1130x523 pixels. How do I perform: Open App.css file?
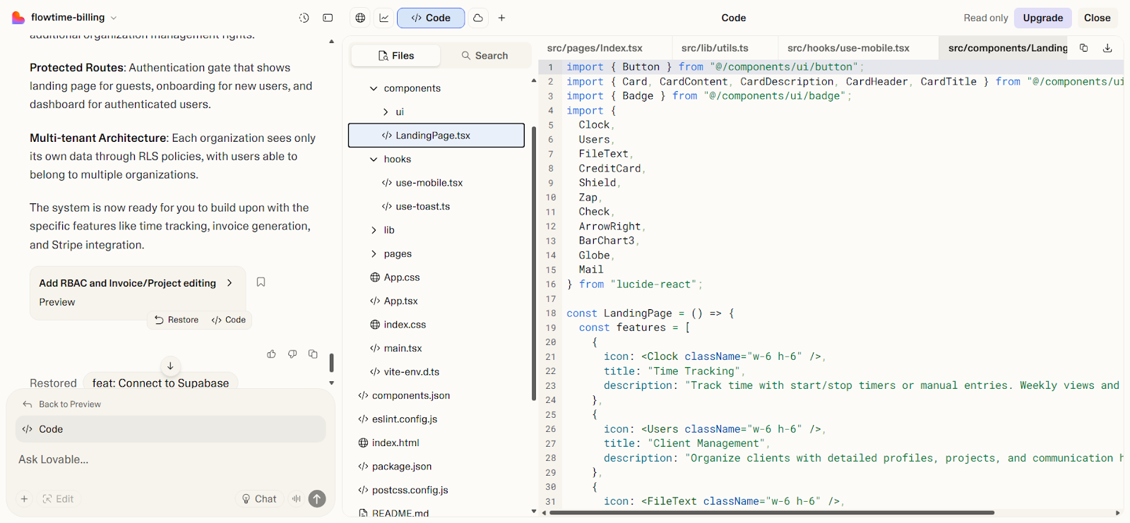pyautogui.click(x=436, y=277)
